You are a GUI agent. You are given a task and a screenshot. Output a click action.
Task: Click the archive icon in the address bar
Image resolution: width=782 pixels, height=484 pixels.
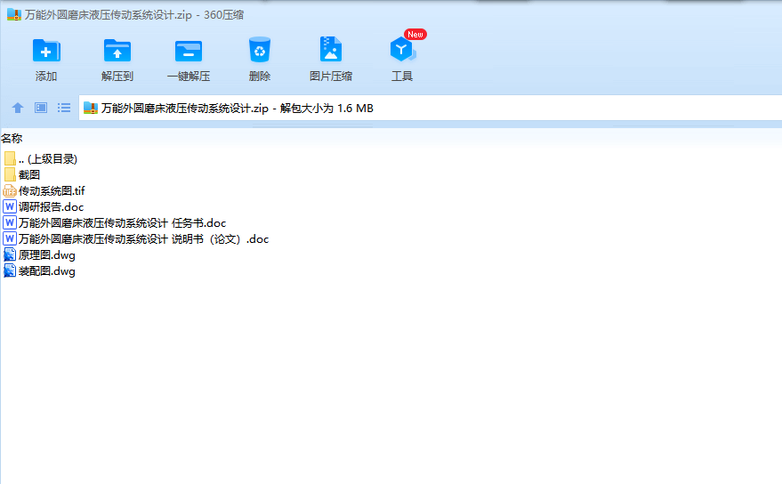point(90,108)
